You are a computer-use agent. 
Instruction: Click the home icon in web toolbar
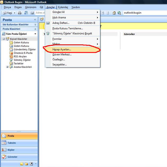114,13
